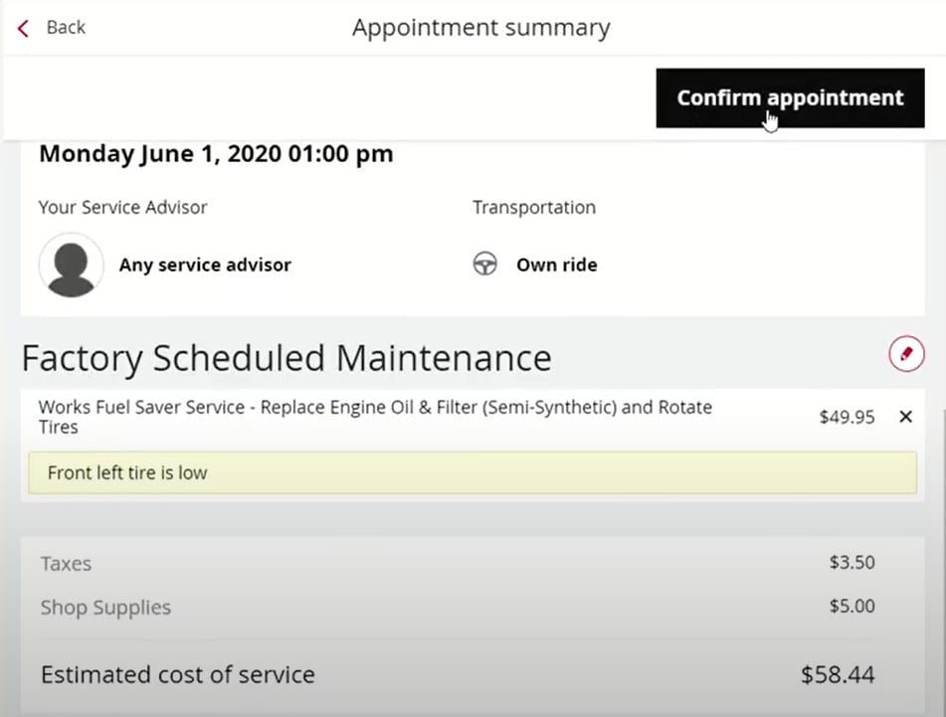This screenshot has height=717, width=946.
Task: Click the $49.95 service price
Action: (x=848, y=417)
